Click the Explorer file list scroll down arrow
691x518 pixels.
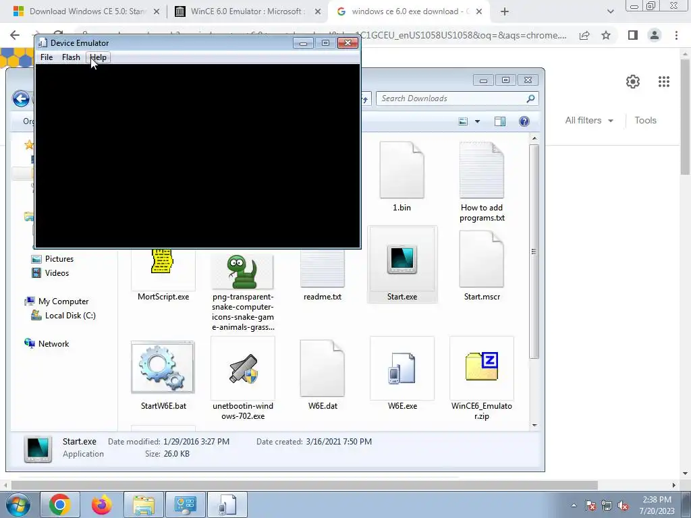[534, 425]
